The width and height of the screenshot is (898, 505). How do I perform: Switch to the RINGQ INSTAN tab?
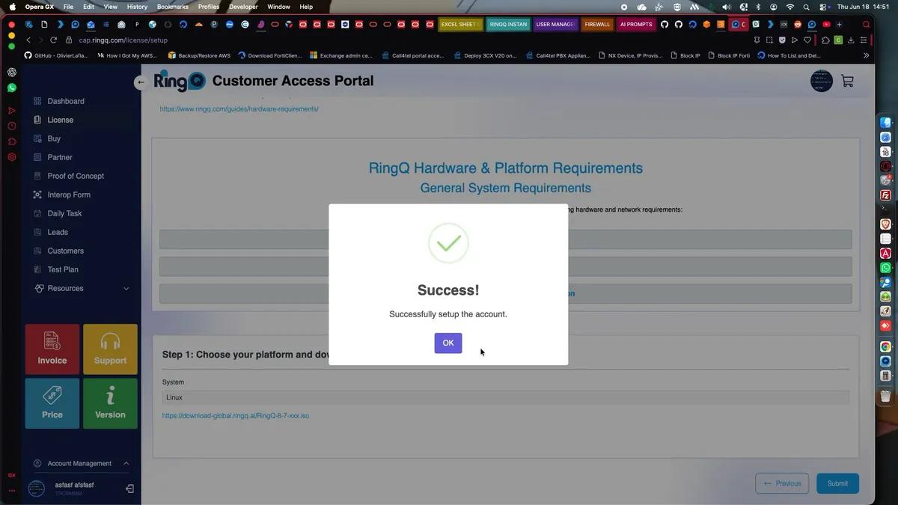coord(508,25)
